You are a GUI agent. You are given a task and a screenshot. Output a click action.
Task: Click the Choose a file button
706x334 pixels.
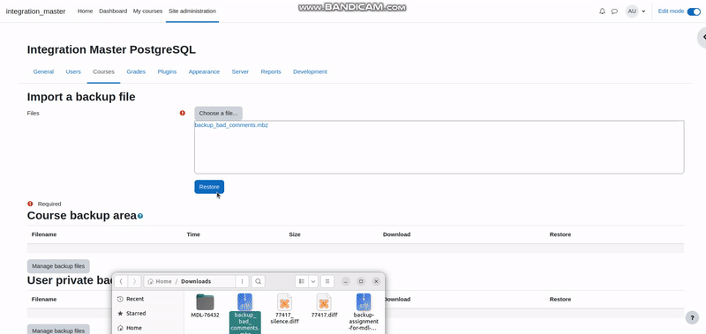pos(218,114)
